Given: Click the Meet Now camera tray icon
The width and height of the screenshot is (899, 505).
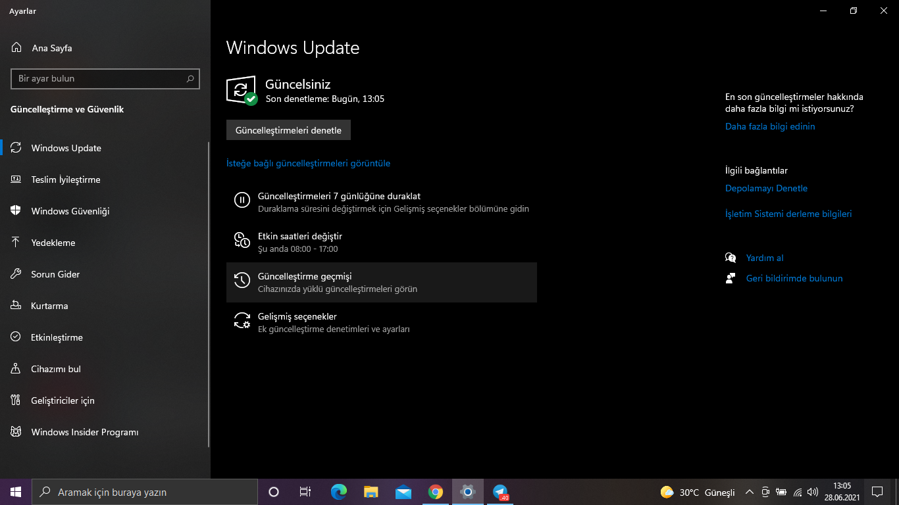Looking at the screenshot, I should 765,492.
